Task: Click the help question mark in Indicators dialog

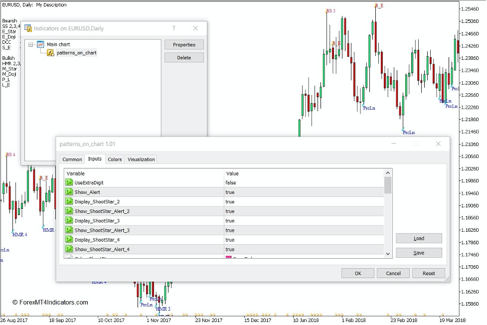Action: pos(173,28)
